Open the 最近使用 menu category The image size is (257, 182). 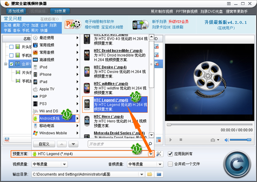tap(56, 38)
